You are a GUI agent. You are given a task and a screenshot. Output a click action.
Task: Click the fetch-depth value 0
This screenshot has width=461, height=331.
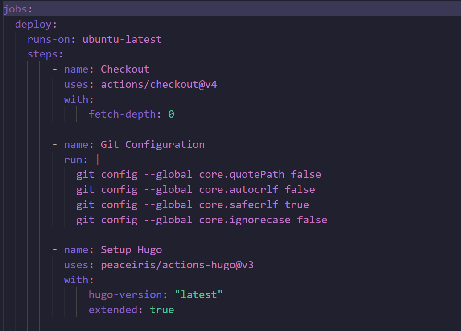click(x=171, y=114)
